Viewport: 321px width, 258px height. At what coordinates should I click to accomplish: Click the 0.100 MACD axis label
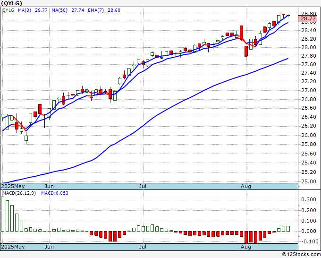coord(309,221)
